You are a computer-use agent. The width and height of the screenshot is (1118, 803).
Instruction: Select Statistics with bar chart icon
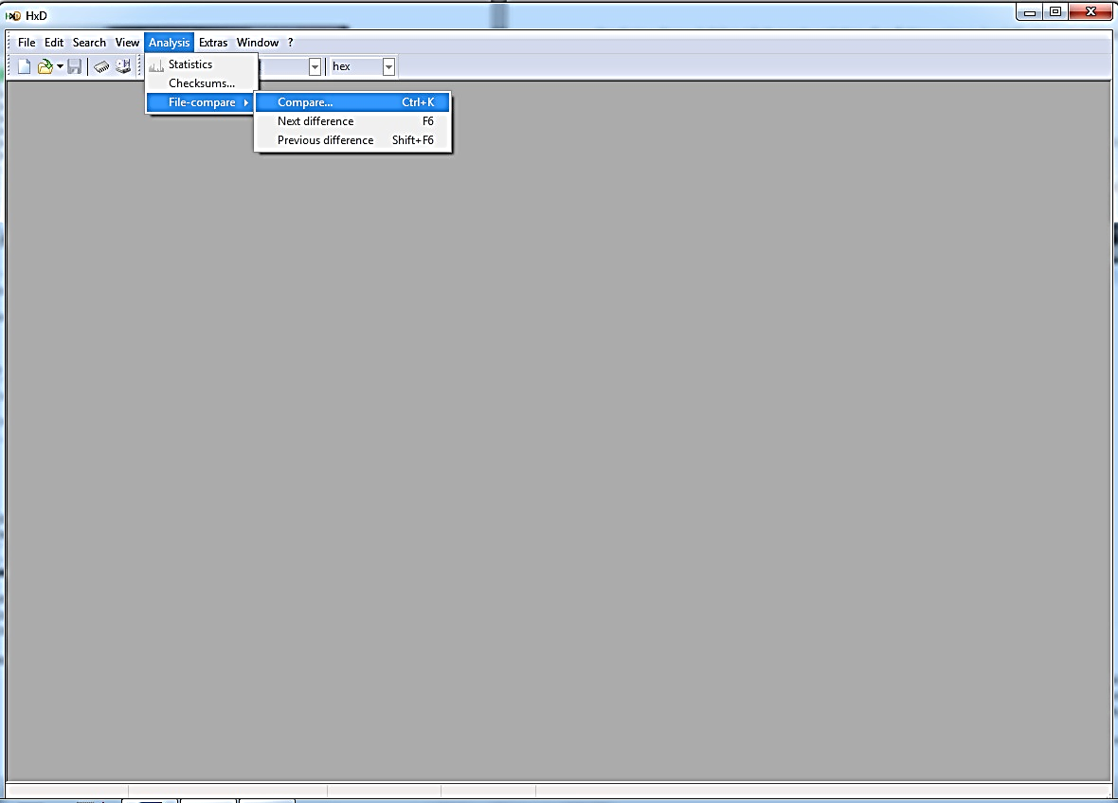(189, 64)
